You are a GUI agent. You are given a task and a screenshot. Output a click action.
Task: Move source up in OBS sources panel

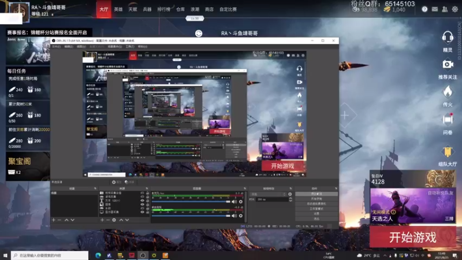[121, 220]
